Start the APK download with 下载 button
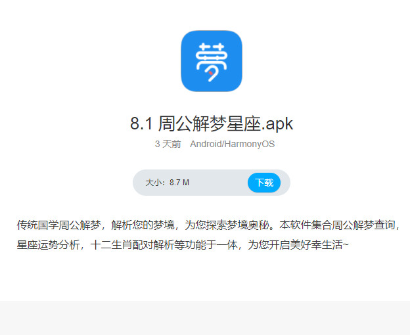 tap(264, 183)
